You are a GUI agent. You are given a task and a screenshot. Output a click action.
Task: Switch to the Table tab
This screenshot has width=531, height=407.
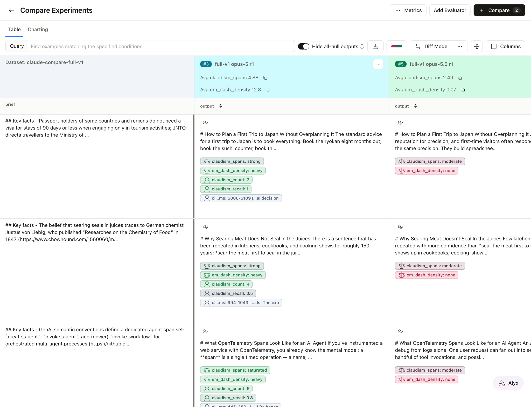(x=14, y=30)
